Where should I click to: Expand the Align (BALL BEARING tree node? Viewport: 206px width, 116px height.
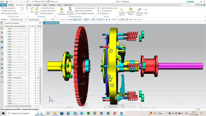[x=7, y=83]
